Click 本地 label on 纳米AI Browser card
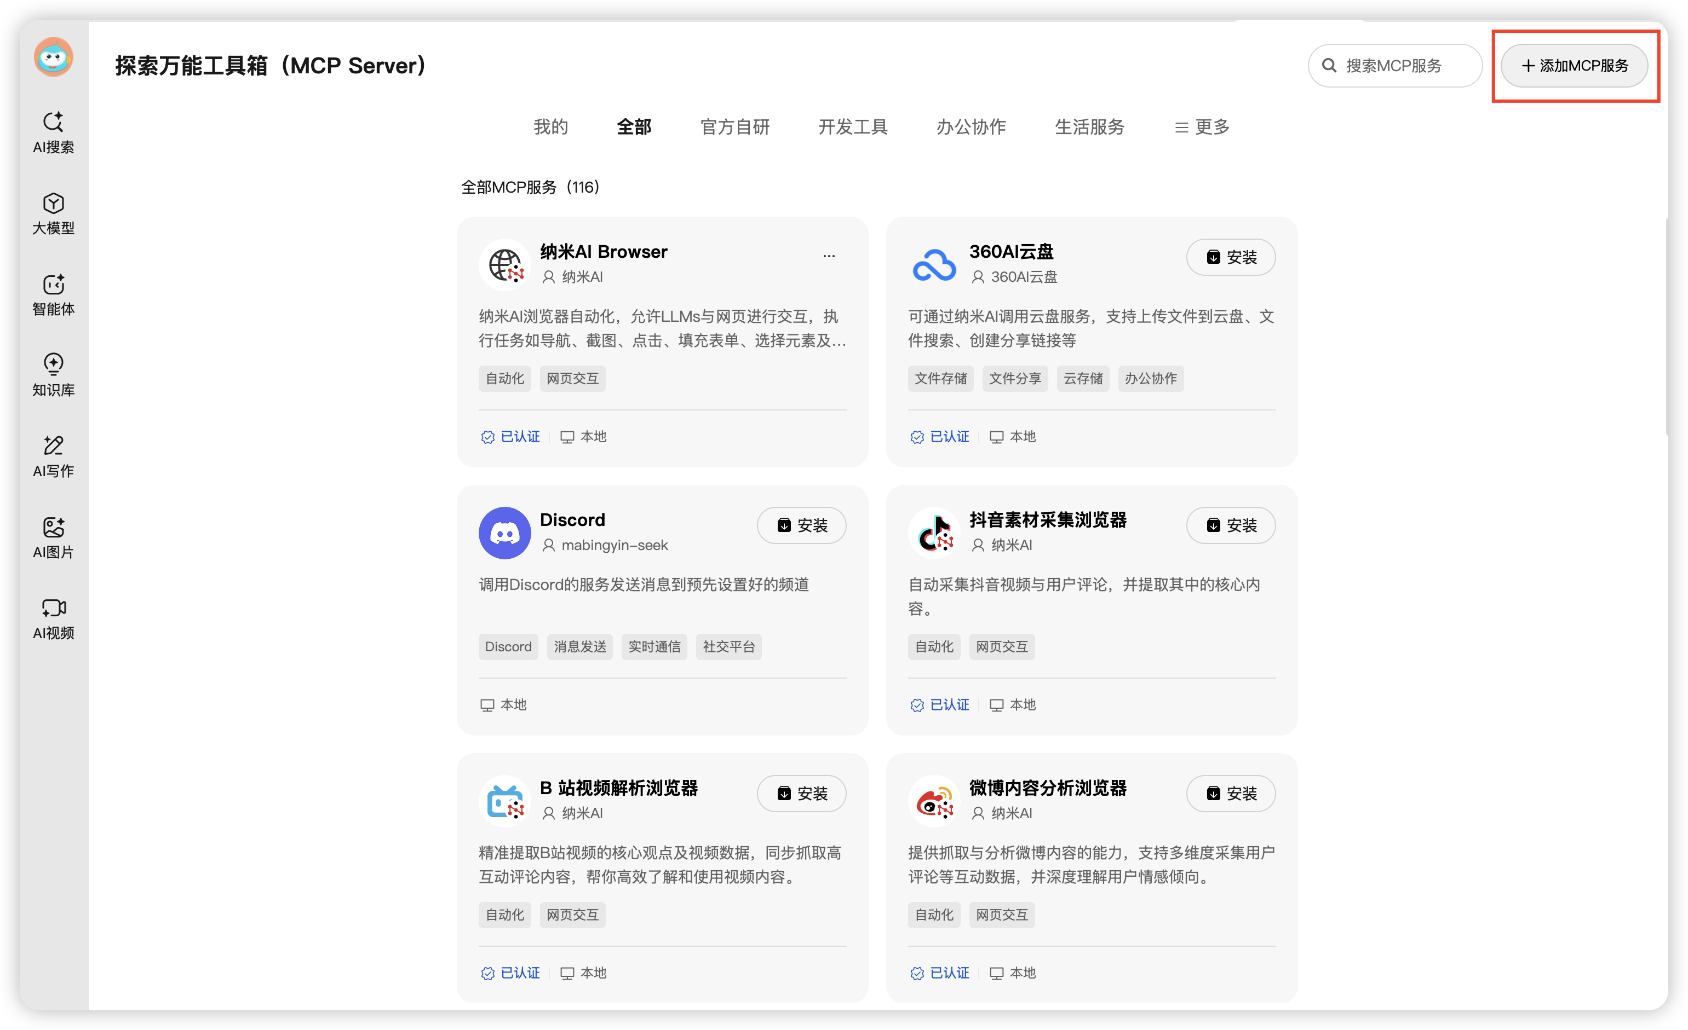 pos(584,437)
